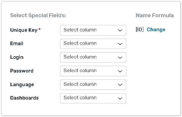Click the chevron arrow in Unique Key selector
This screenshot has height=117, width=182.
(x=120, y=30)
